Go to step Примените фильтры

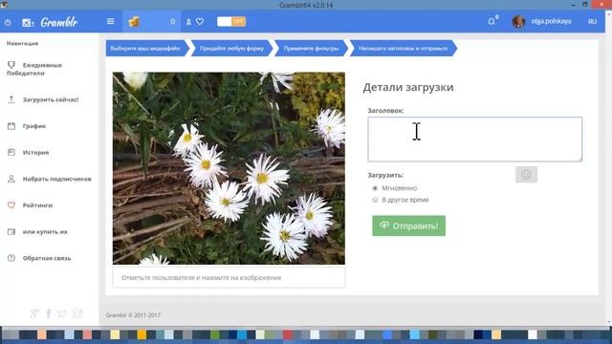point(311,49)
